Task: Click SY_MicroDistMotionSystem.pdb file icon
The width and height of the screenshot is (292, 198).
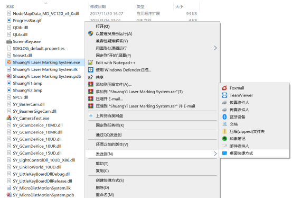Action: click(x=9, y=195)
